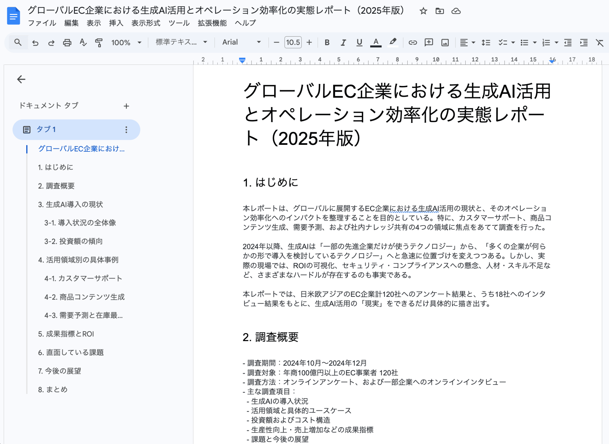This screenshot has height=444, width=609.
Task: Toggle underline formatting
Action: click(359, 43)
